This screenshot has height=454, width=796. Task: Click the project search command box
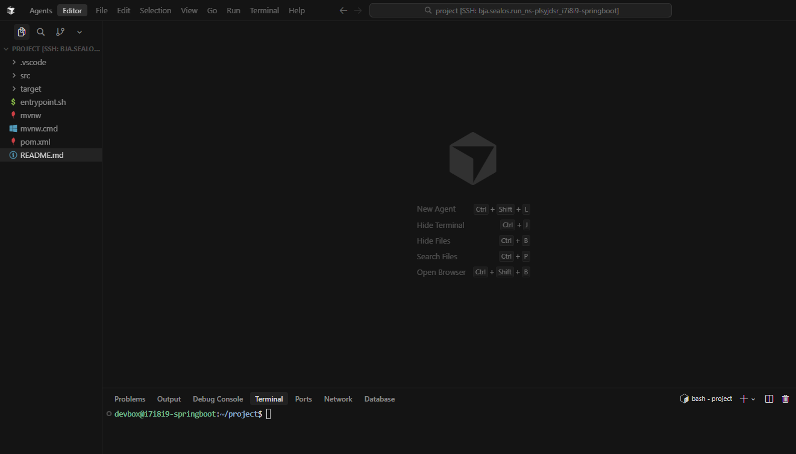pyautogui.click(x=521, y=10)
